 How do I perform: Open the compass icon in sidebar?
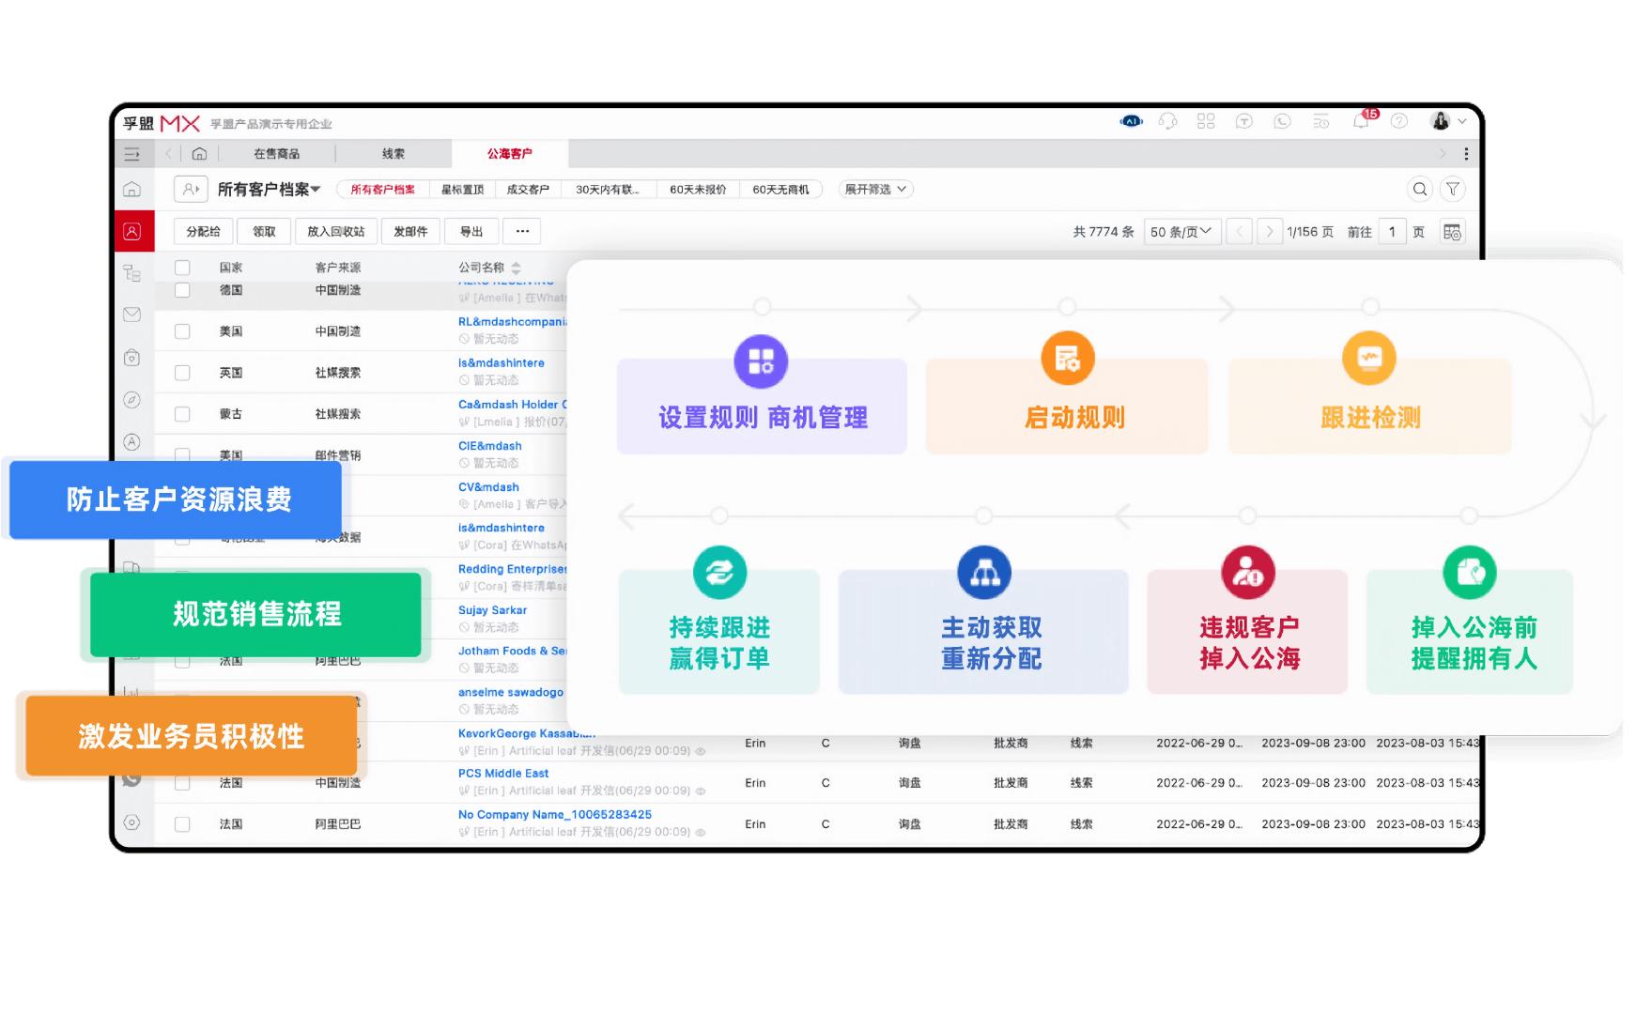132,400
